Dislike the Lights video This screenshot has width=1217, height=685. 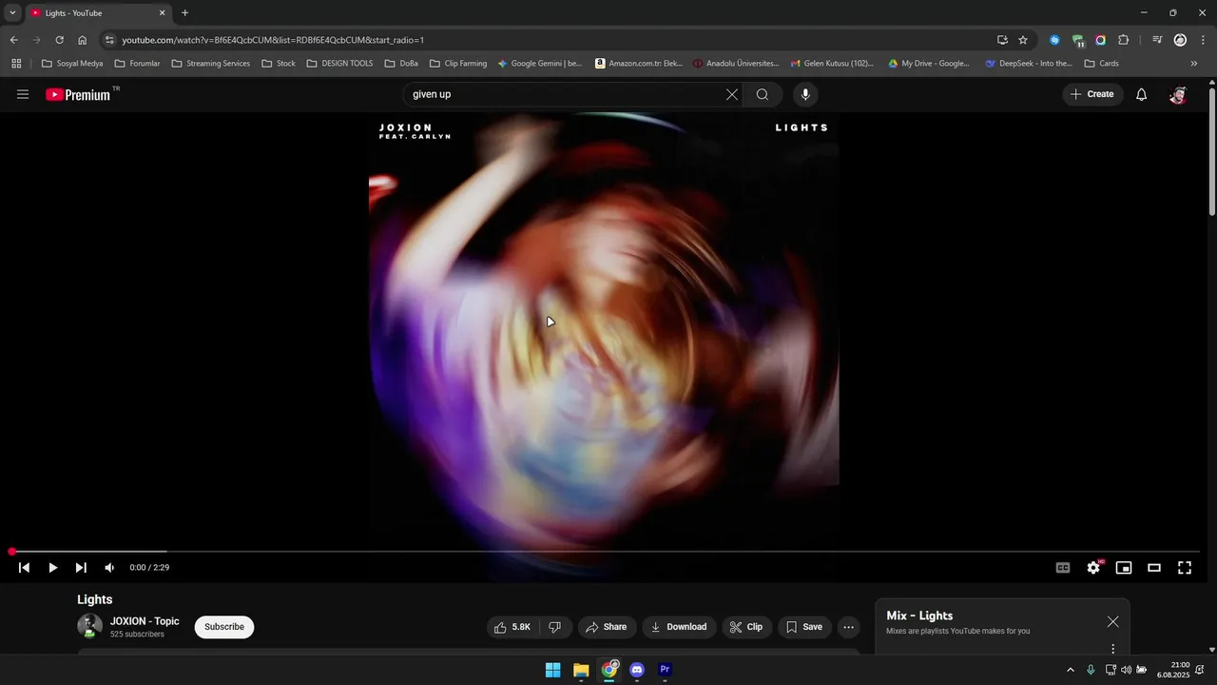(x=555, y=627)
